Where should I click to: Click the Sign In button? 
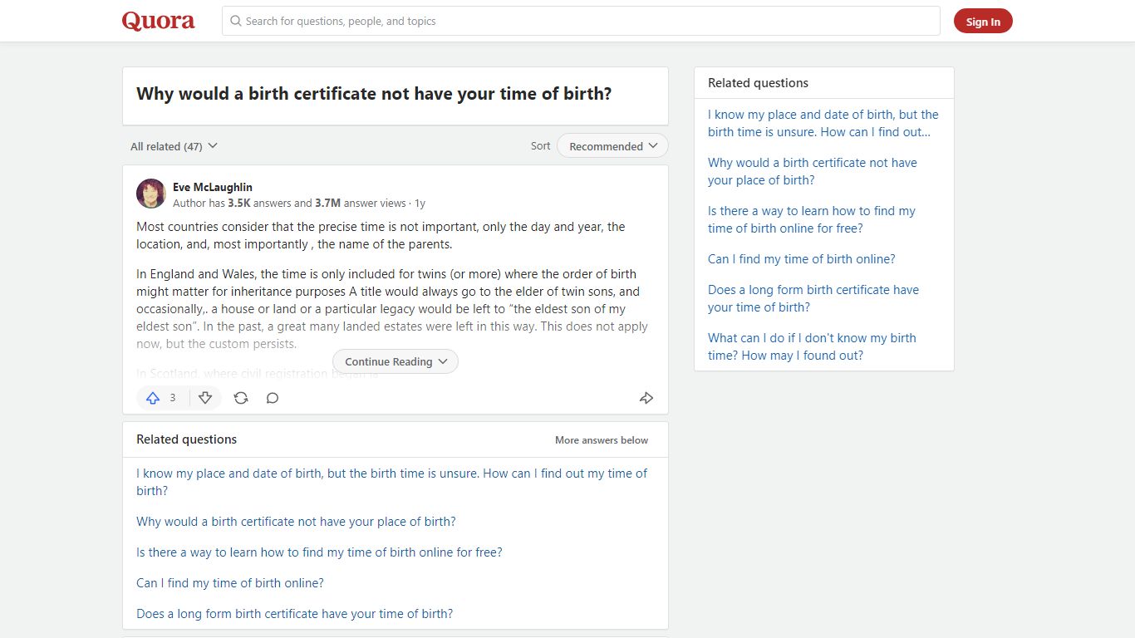(983, 22)
